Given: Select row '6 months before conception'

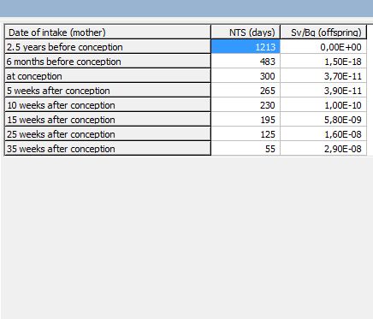Looking at the screenshot, I should [108, 61].
